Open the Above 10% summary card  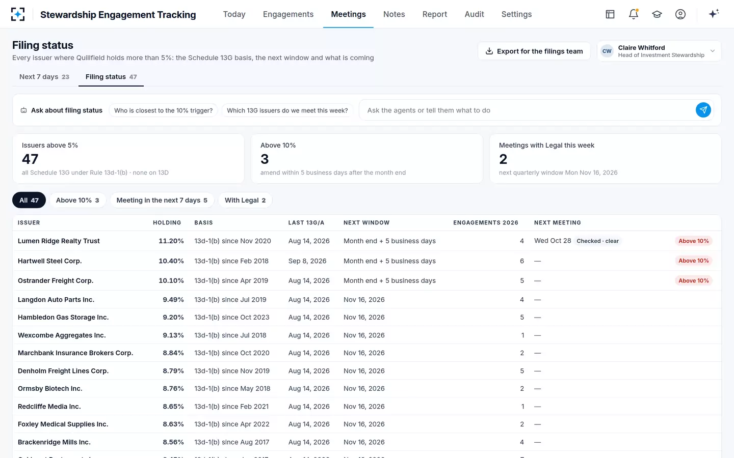[x=367, y=159]
